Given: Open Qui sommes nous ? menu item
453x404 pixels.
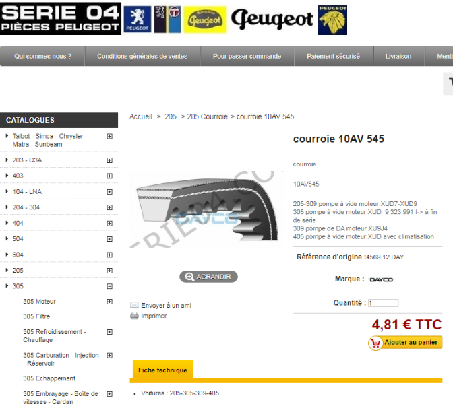Looking at the screenshot, I should click(x=42, y=57).
